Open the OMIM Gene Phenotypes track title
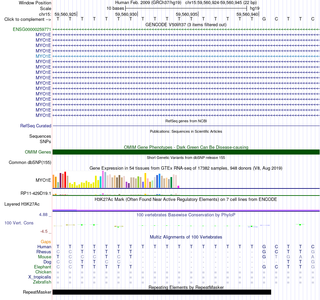 186,147
